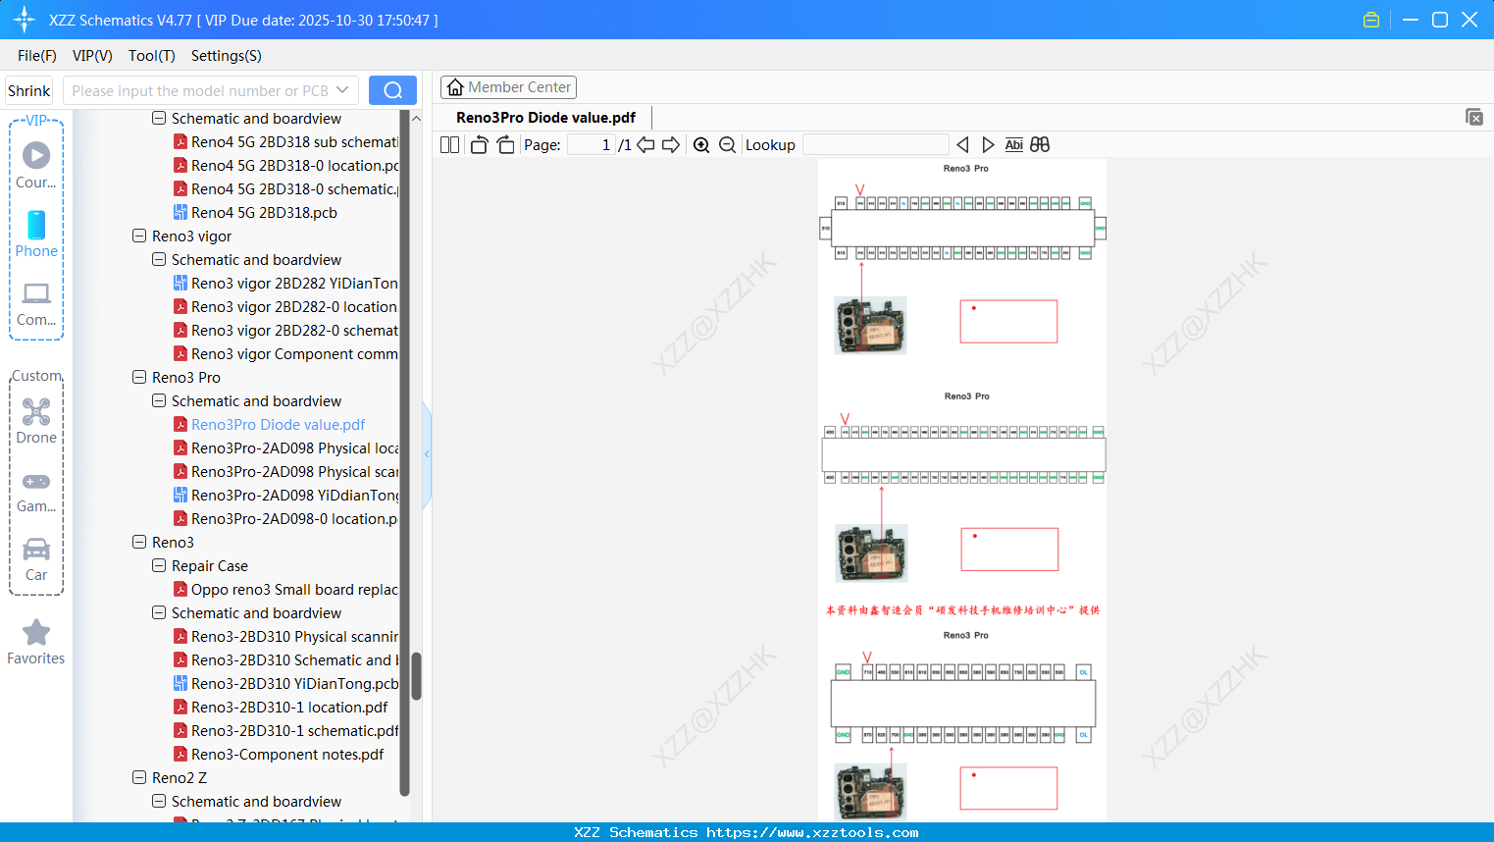Open the Car category

(36, 559)
